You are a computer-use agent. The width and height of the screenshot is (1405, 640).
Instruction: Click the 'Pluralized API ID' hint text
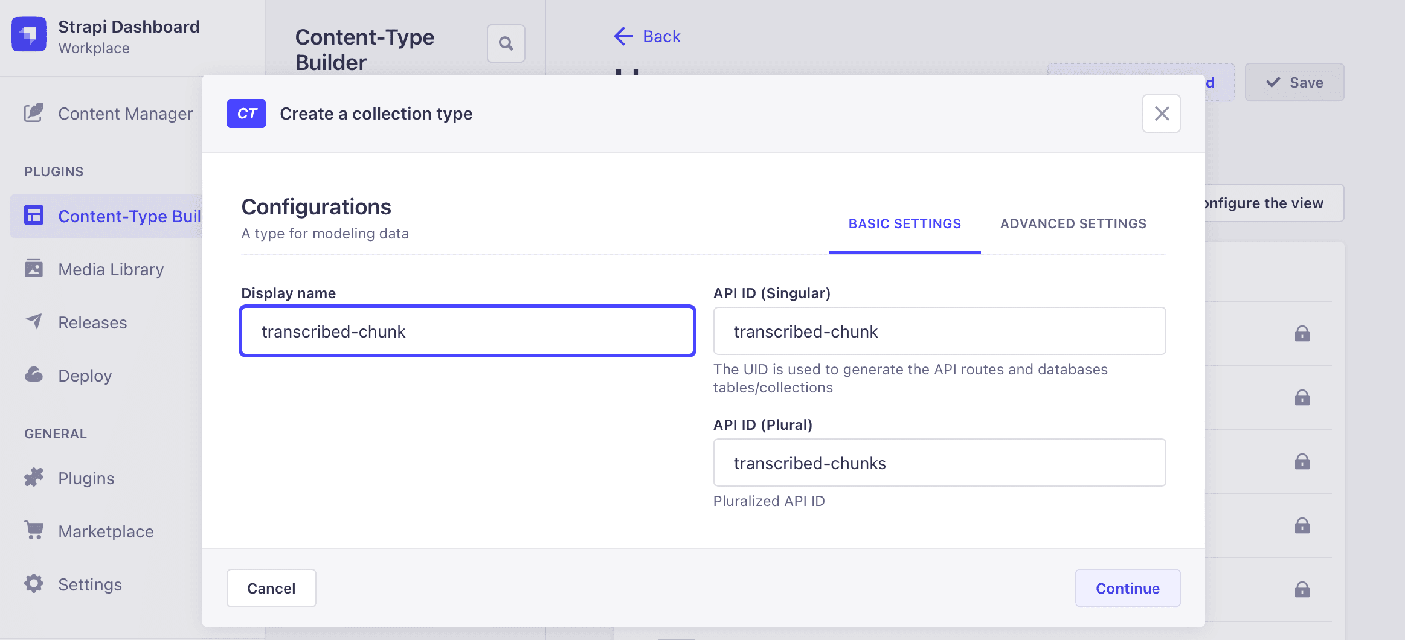[x=769, y=501]
